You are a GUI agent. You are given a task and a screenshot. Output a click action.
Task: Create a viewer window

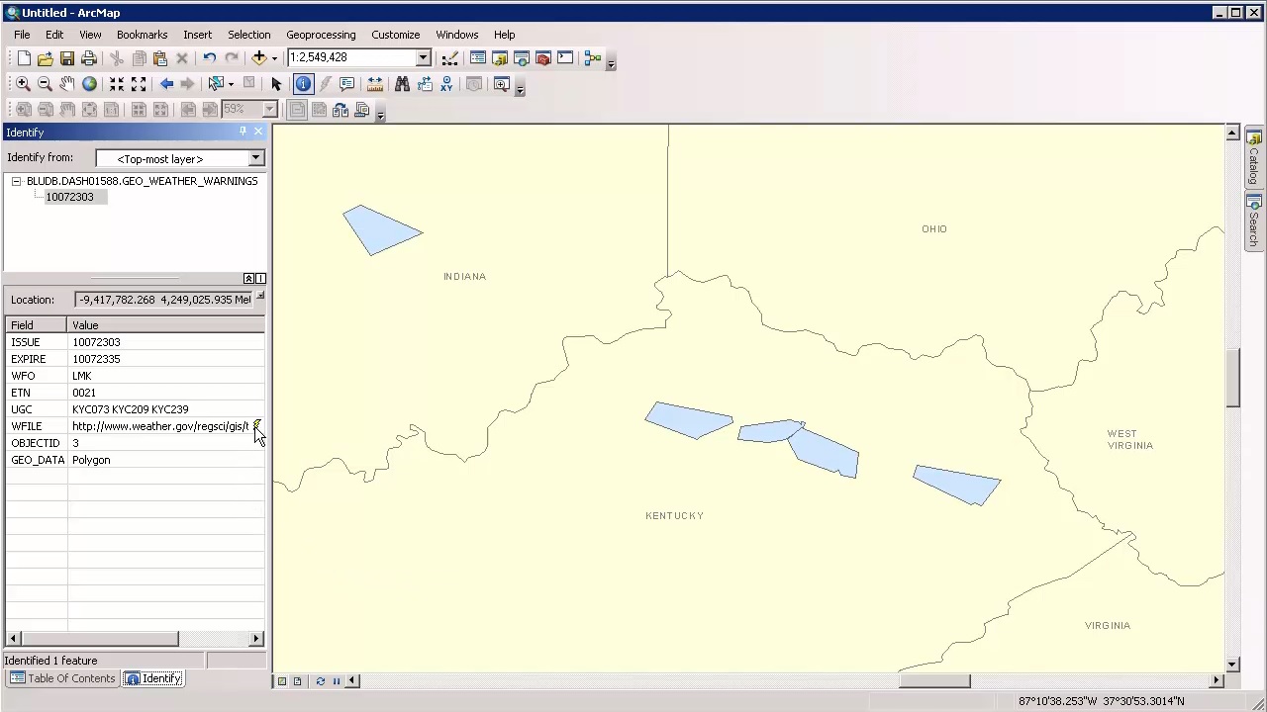(x=502, y=84)
